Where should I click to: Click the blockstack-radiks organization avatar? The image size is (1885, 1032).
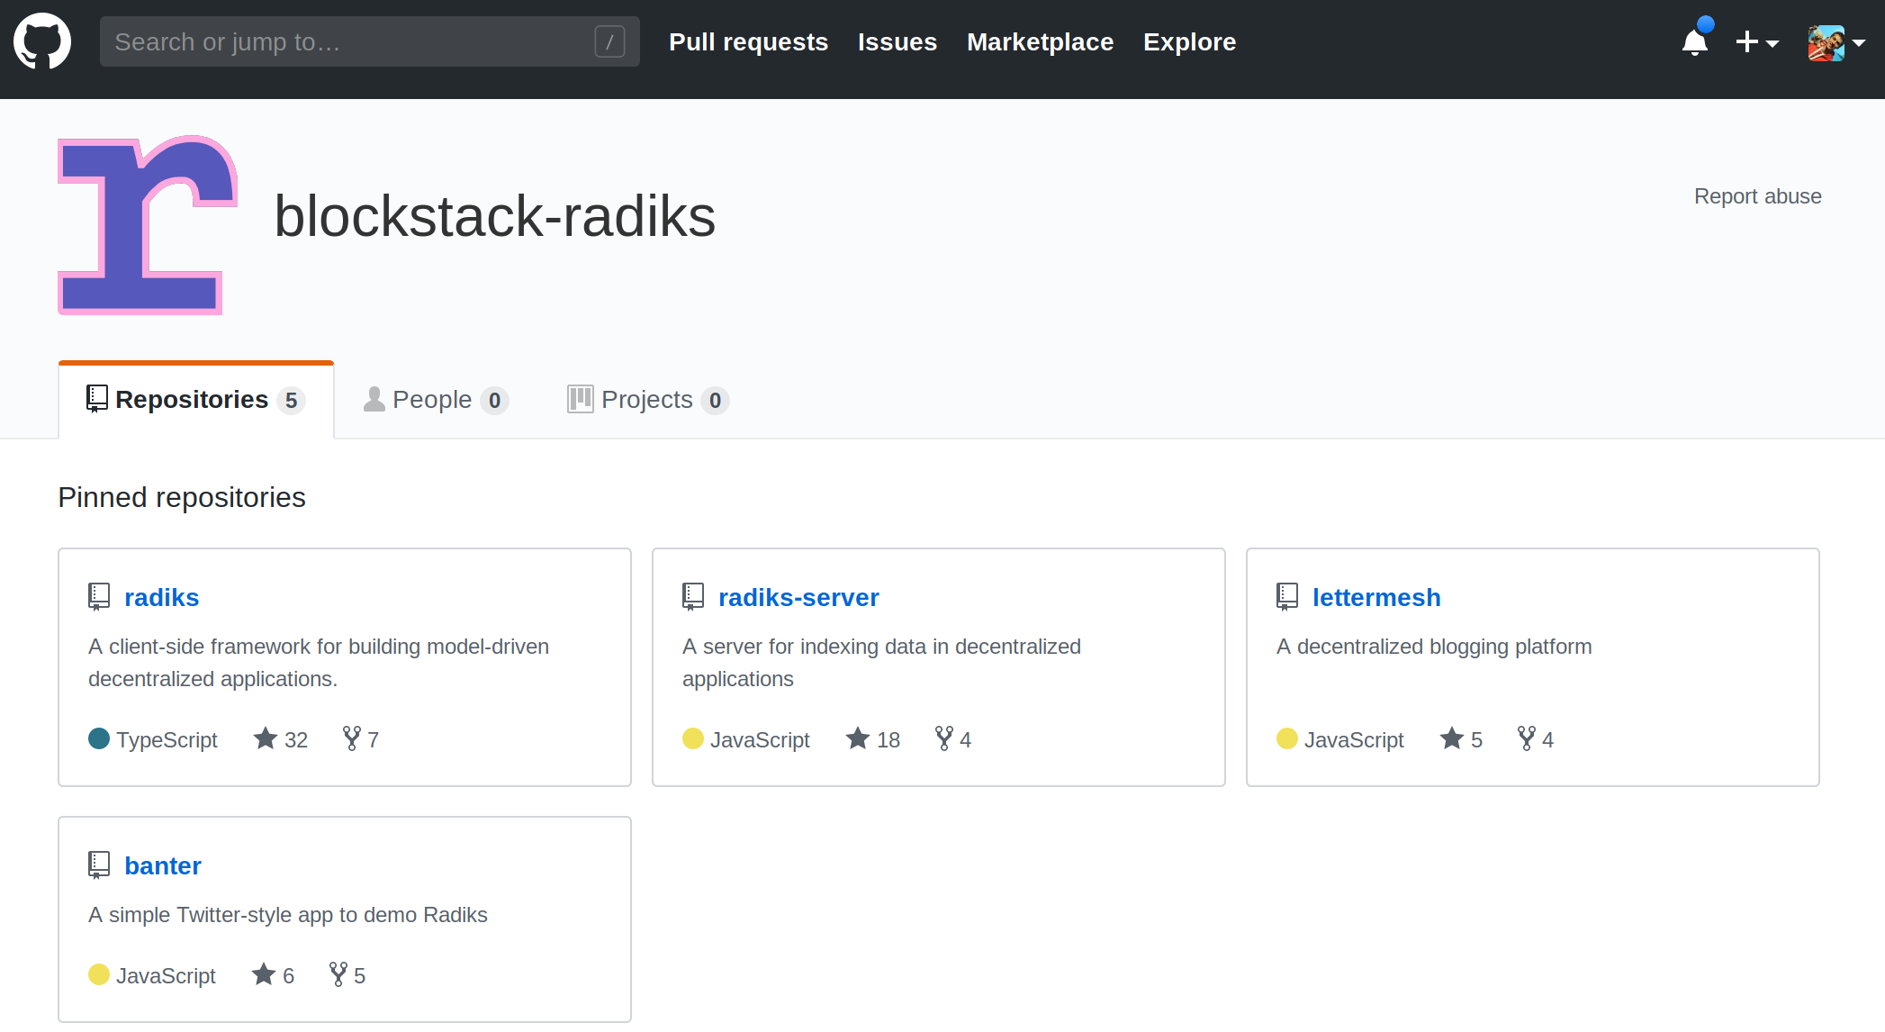coord(148,225)
